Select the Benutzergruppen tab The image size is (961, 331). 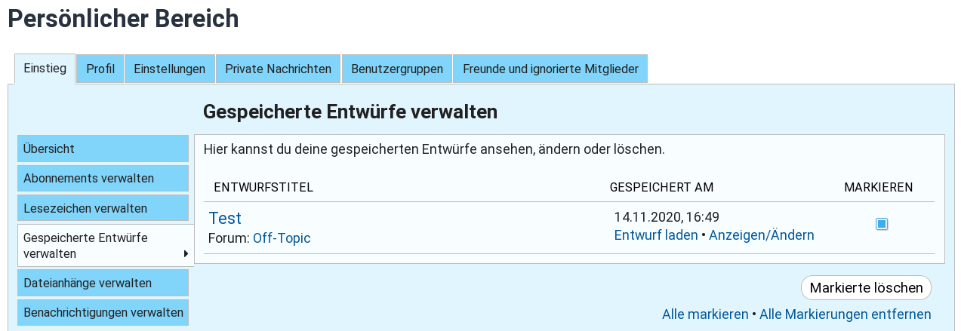pyautogui.click(x=397, y=69)
